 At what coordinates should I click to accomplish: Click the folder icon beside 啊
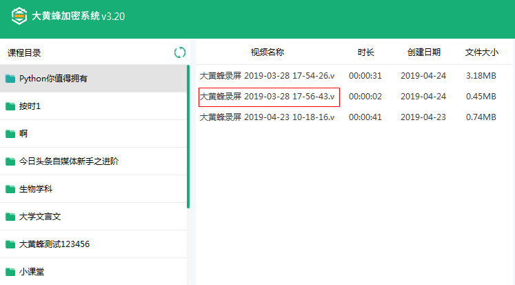pos(10,134)
